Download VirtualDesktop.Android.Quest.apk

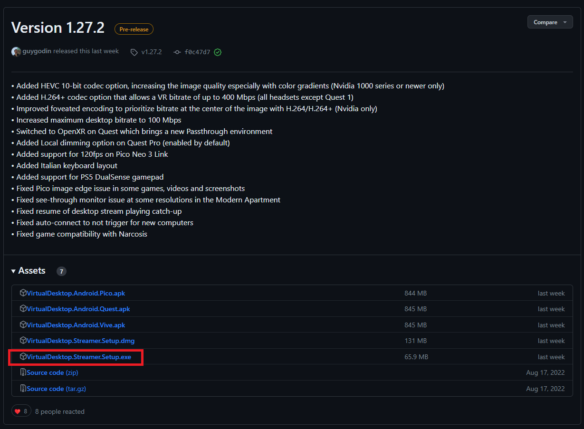click(x=78, y=309)
